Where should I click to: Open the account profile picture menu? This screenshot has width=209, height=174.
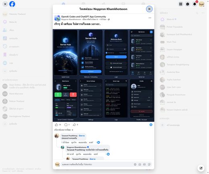(201, 4)
